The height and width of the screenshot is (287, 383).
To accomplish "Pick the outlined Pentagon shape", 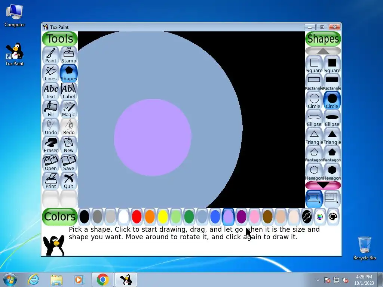I will click(314, 154).
